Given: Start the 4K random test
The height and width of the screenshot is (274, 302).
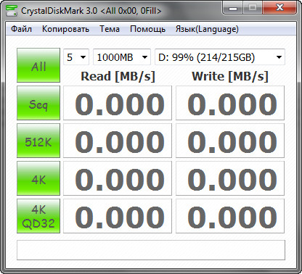Looking at the screenshot, I should click(x=38, y=178).
